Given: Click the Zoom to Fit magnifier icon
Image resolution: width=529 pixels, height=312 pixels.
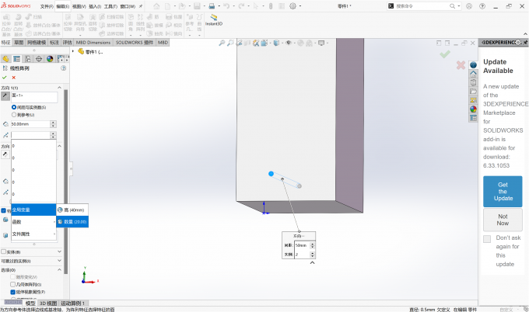Looking at the screenshot, I should (x=222, y=43).
